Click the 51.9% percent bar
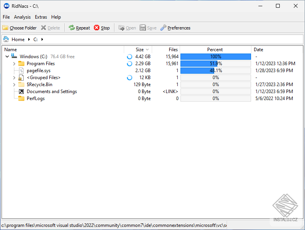 [216, 64]
